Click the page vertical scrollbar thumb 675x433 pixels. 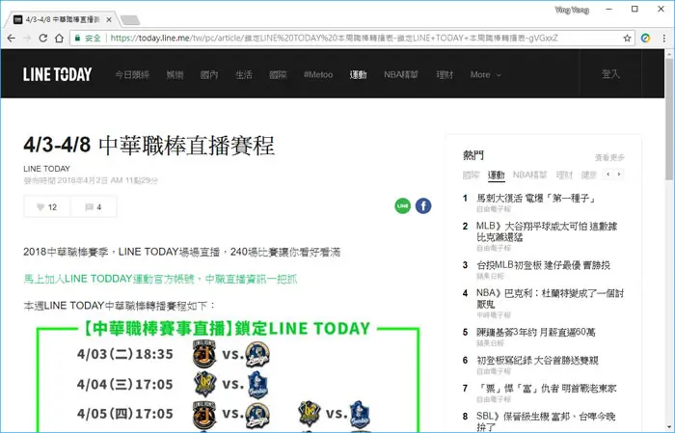pyautogui.click(x=669, y=119)
